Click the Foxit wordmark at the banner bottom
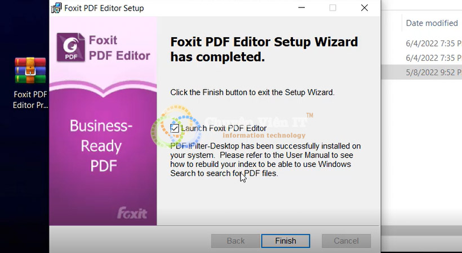The image size is (462, 253). [132, 213]
